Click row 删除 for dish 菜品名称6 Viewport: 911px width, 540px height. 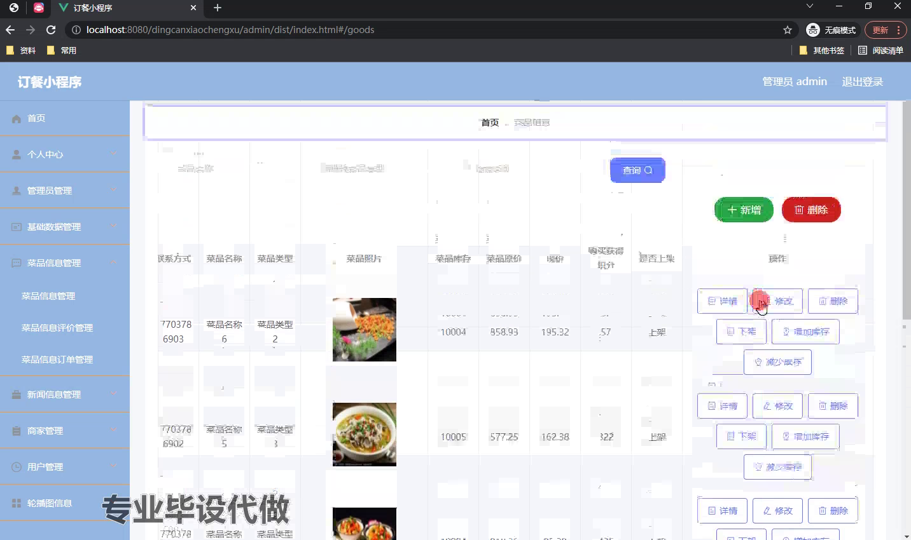(833, 301)
